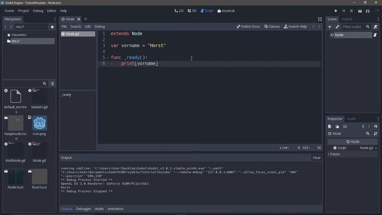
Task: Select Node.tscn file
Action: [16, 179]
